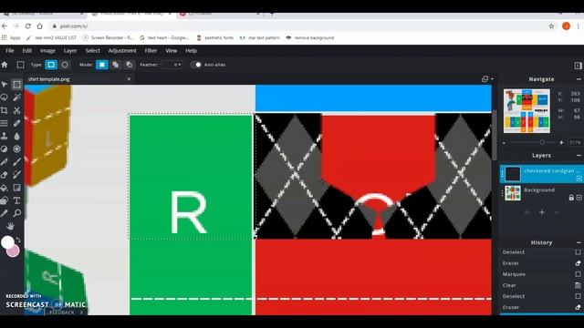Reload the browser page
This screenshot has width=584, height=328.
(x=28, y=26)
